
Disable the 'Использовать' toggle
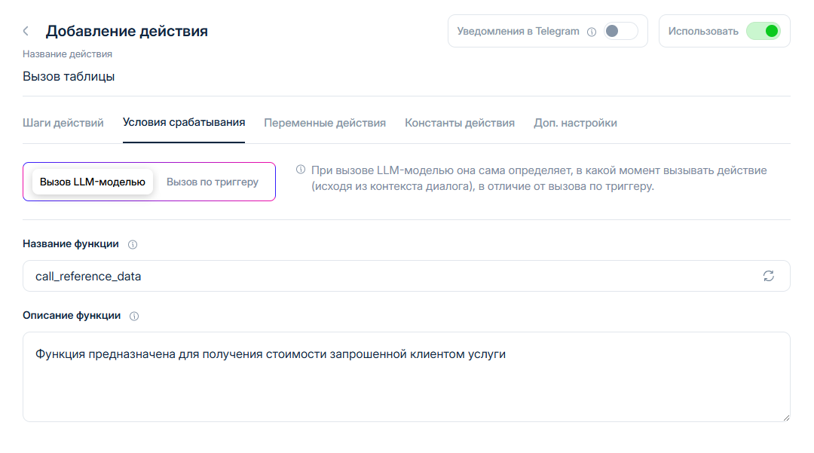click(x=763, y=31)
